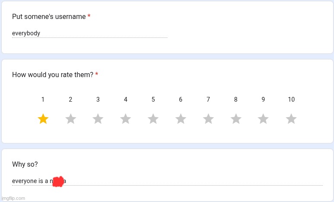Rate them 2 stars
334x202 pixels.
coord(71,119)
